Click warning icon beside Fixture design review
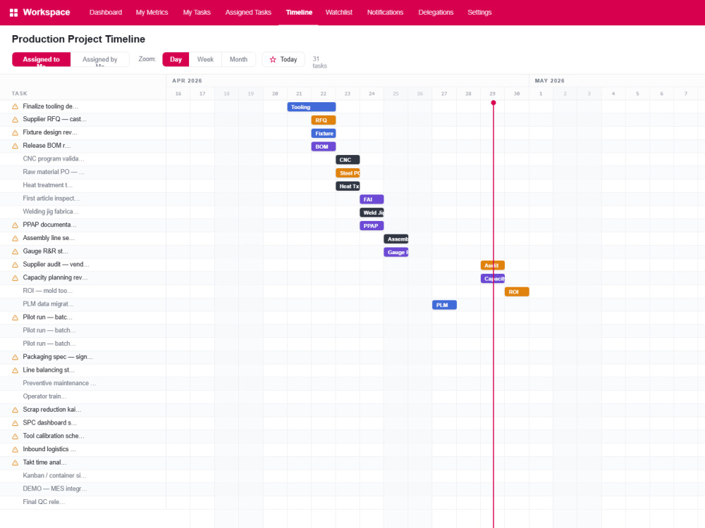705x528 pixels. pos(15,133)
